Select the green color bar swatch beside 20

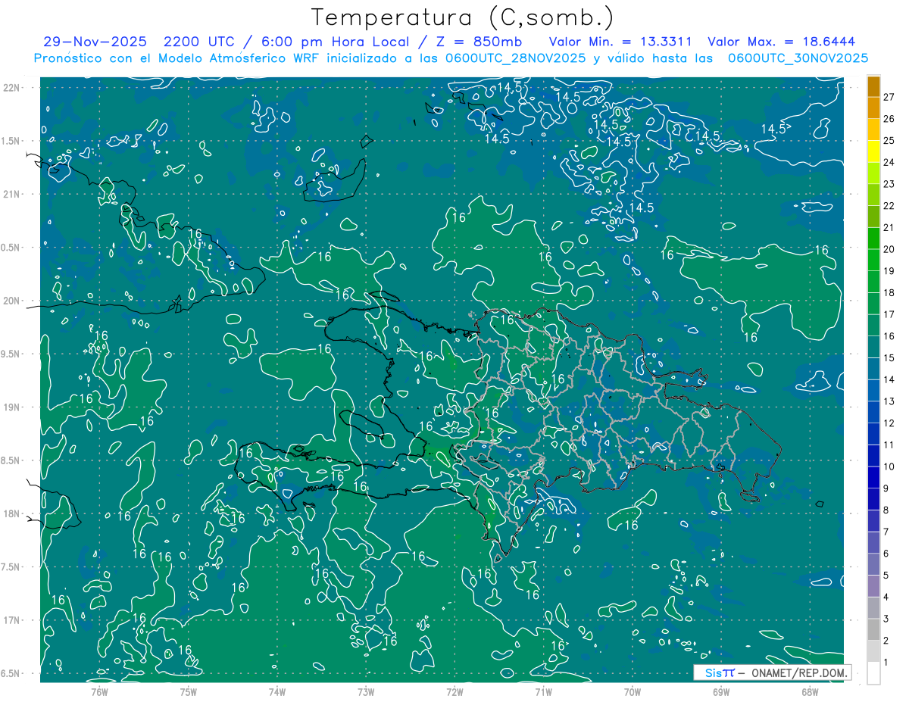[x=873, y=239]
